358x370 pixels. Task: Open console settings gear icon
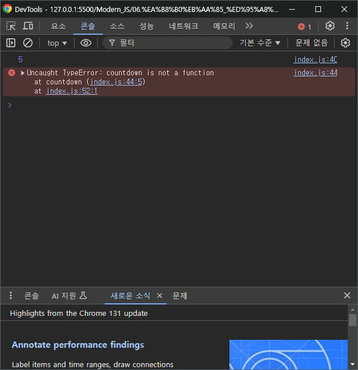(345, 43)
